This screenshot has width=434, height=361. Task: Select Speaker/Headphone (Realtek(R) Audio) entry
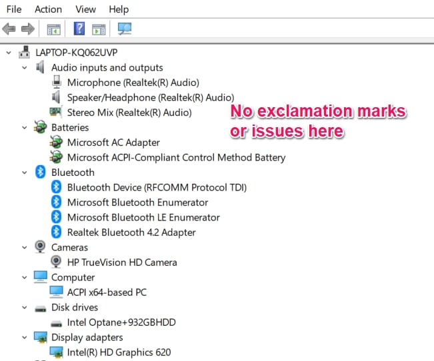click(151, 97)
